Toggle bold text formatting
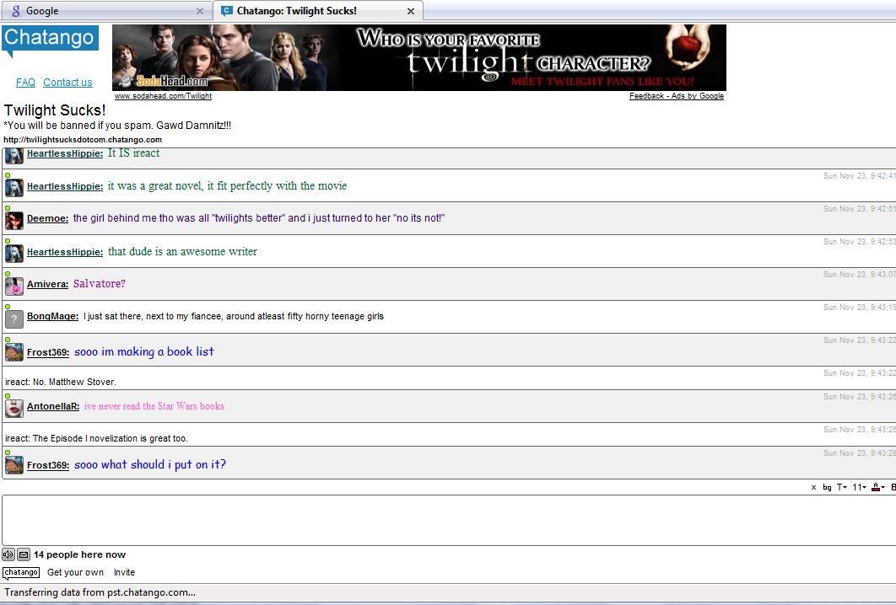This screenshot has height=605, width=896. coord(893,487)
